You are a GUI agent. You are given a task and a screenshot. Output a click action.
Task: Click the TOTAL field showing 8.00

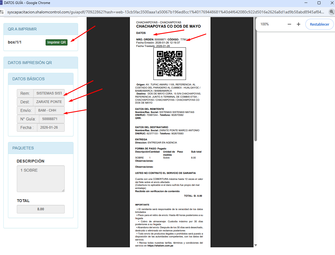click(x=41, y=209)
